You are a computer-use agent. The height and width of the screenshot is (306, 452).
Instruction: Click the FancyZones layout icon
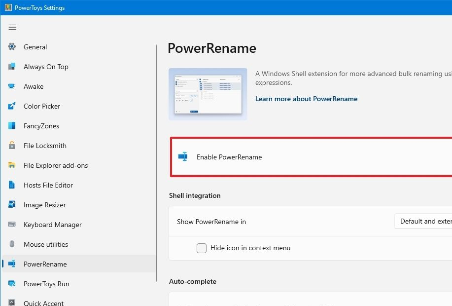point(12,125)
